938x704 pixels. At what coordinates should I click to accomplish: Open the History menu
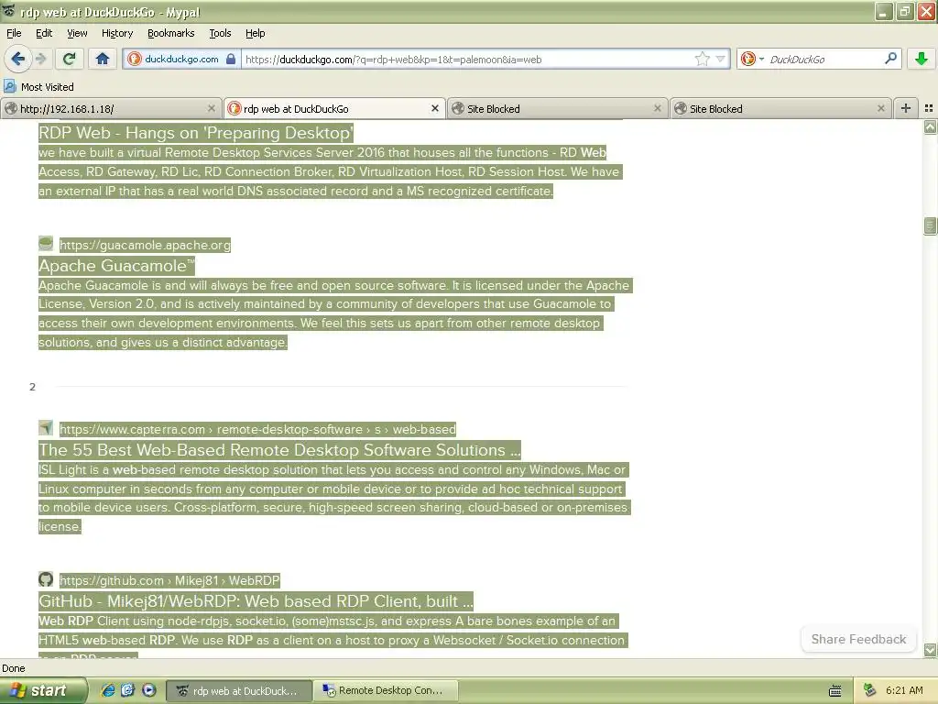(116, 33)
